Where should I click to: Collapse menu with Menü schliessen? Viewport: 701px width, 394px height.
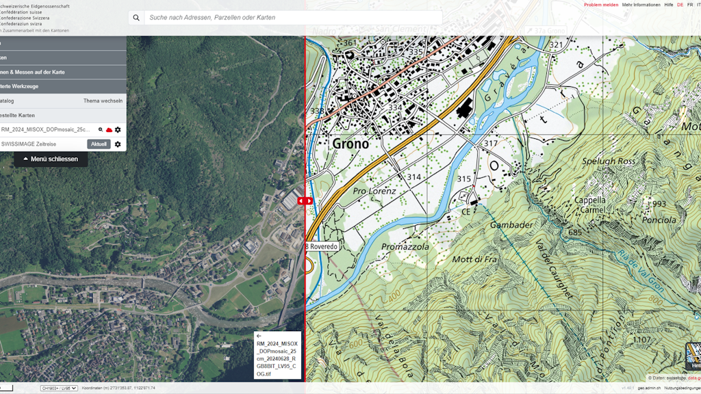coord(51,159)
